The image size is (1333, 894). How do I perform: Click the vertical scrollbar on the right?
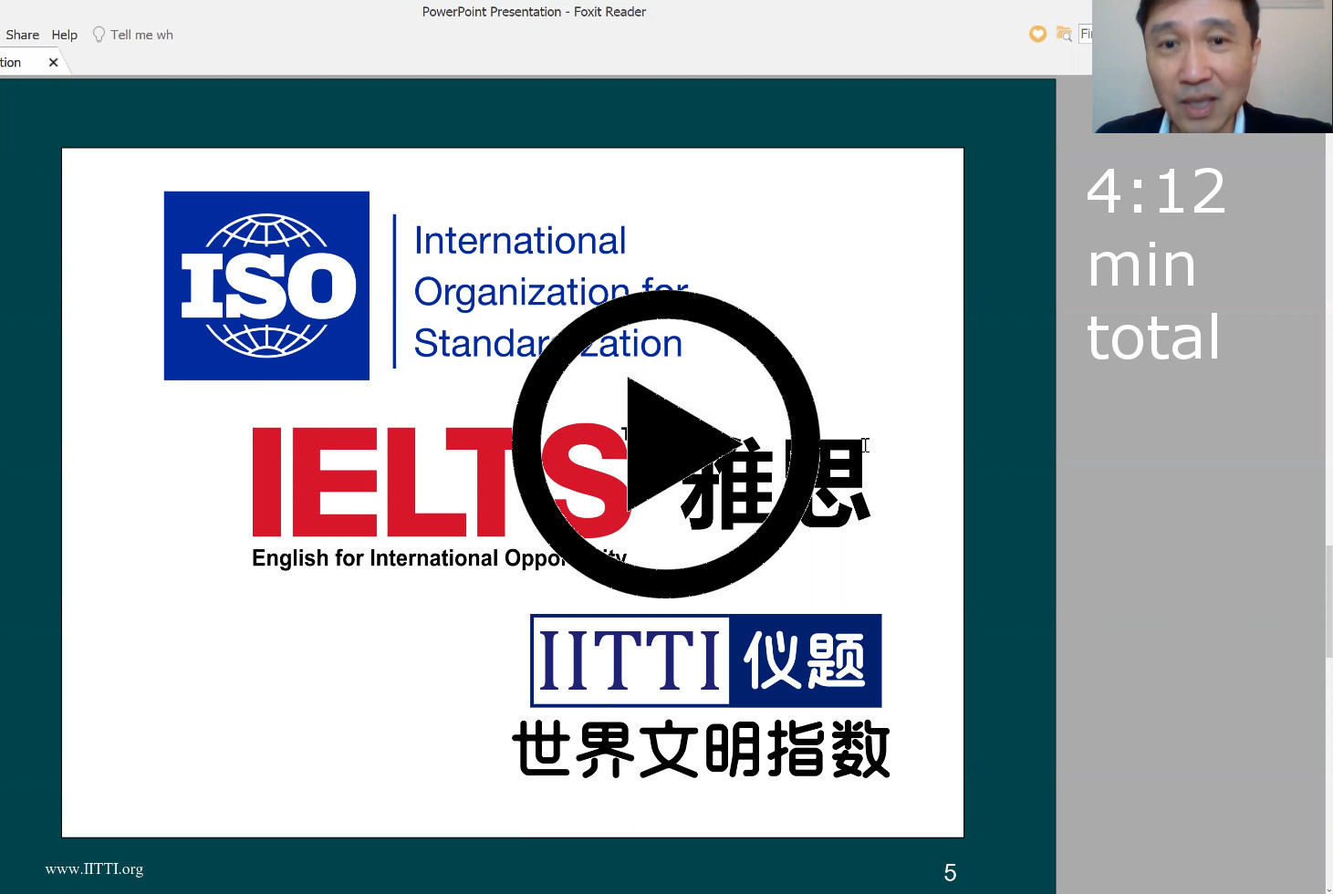(x=1328, y=602)
